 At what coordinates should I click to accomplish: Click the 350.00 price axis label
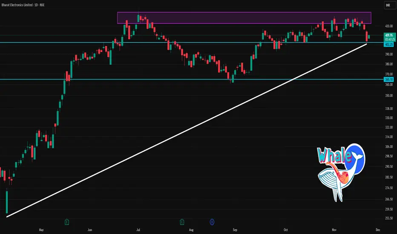[389, 96]
